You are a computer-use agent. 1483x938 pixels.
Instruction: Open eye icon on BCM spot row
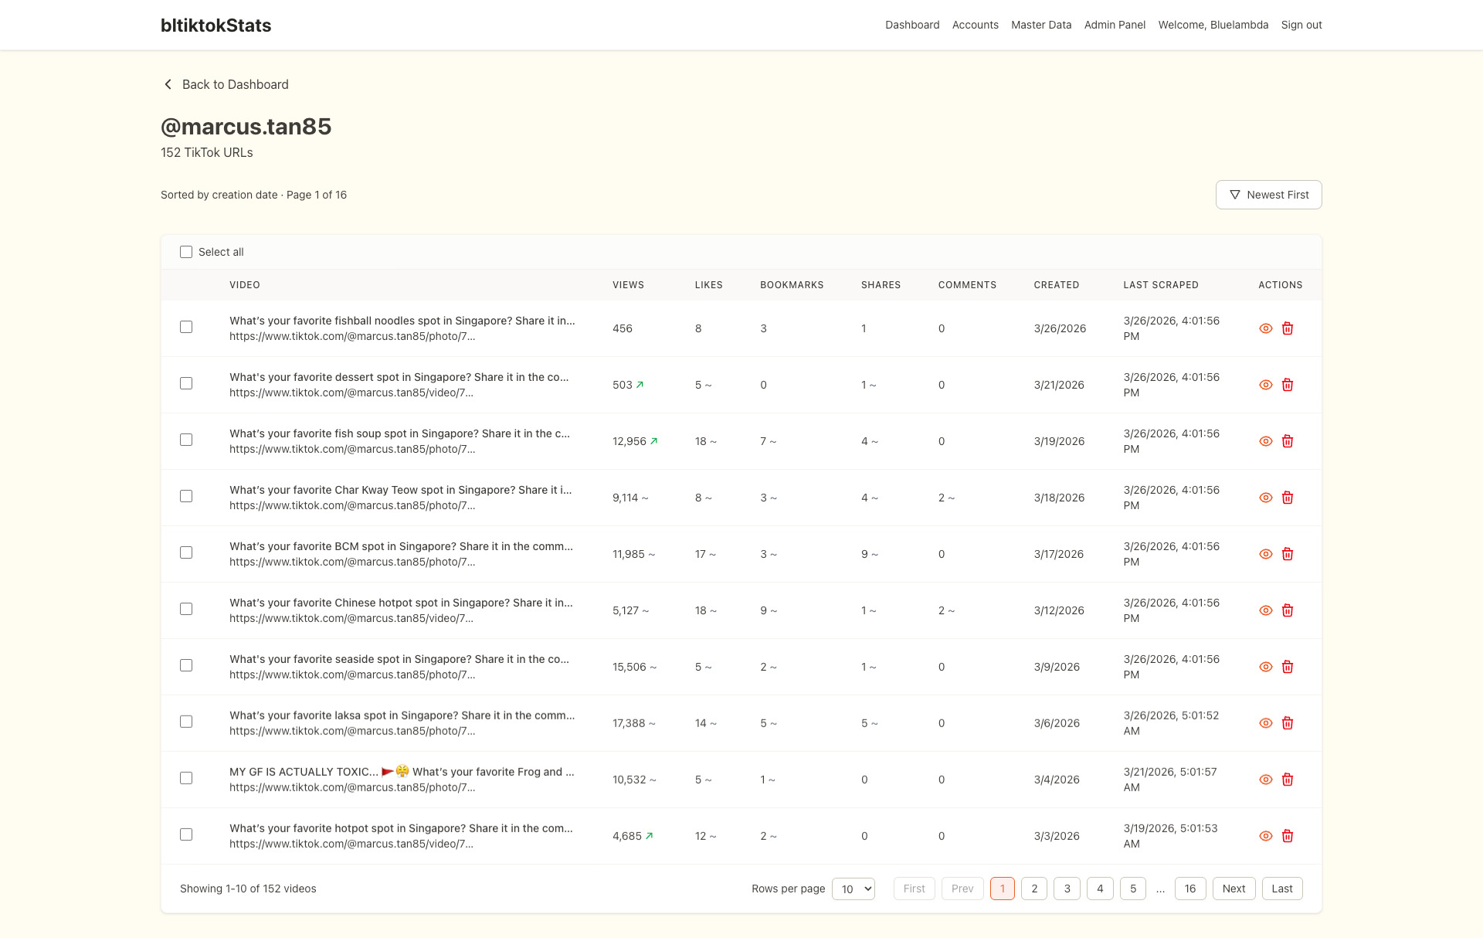[1265, 554]
